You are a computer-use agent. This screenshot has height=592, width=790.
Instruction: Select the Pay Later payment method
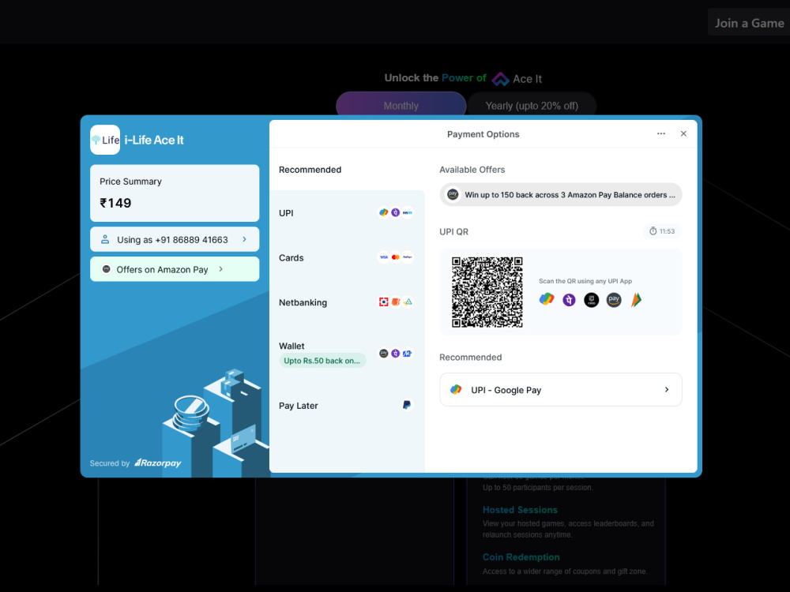coord(347,405)
